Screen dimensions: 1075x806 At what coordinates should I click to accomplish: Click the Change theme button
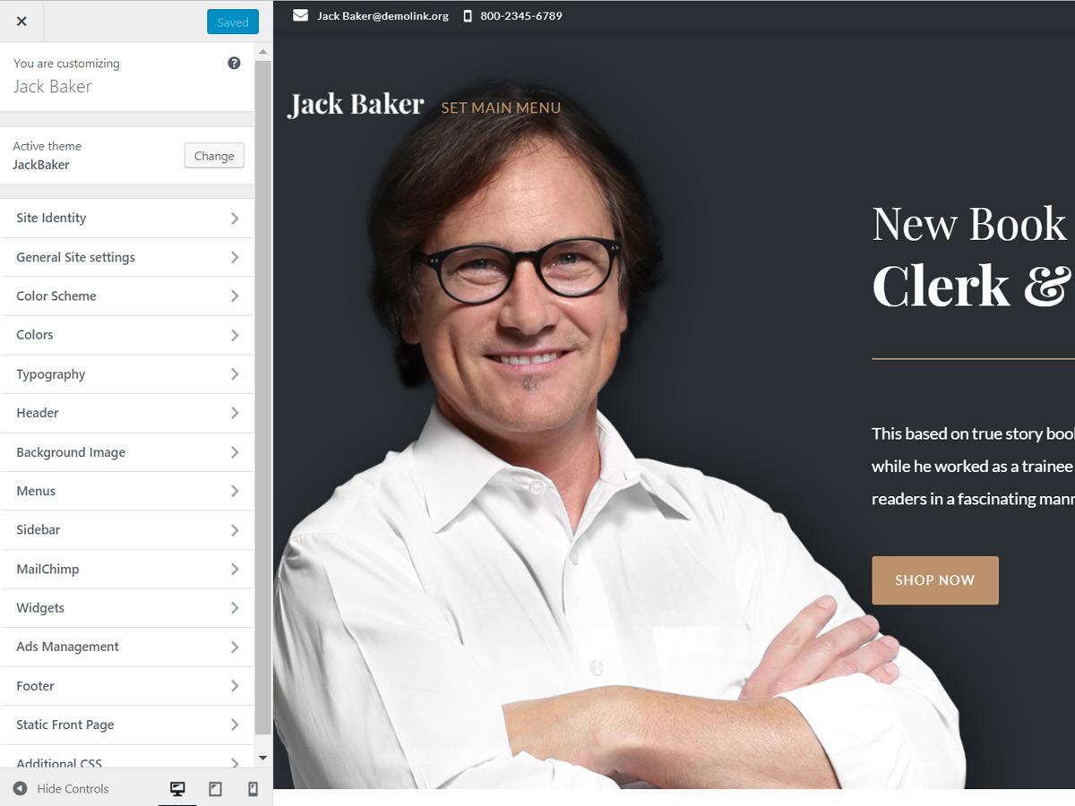coord(214,156)
